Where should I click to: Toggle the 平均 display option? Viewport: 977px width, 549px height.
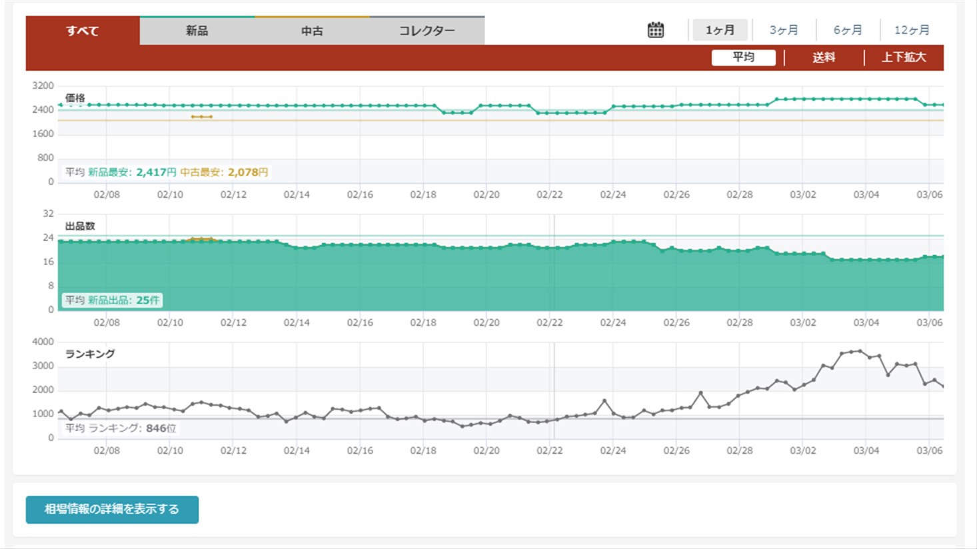pos(743,57)
